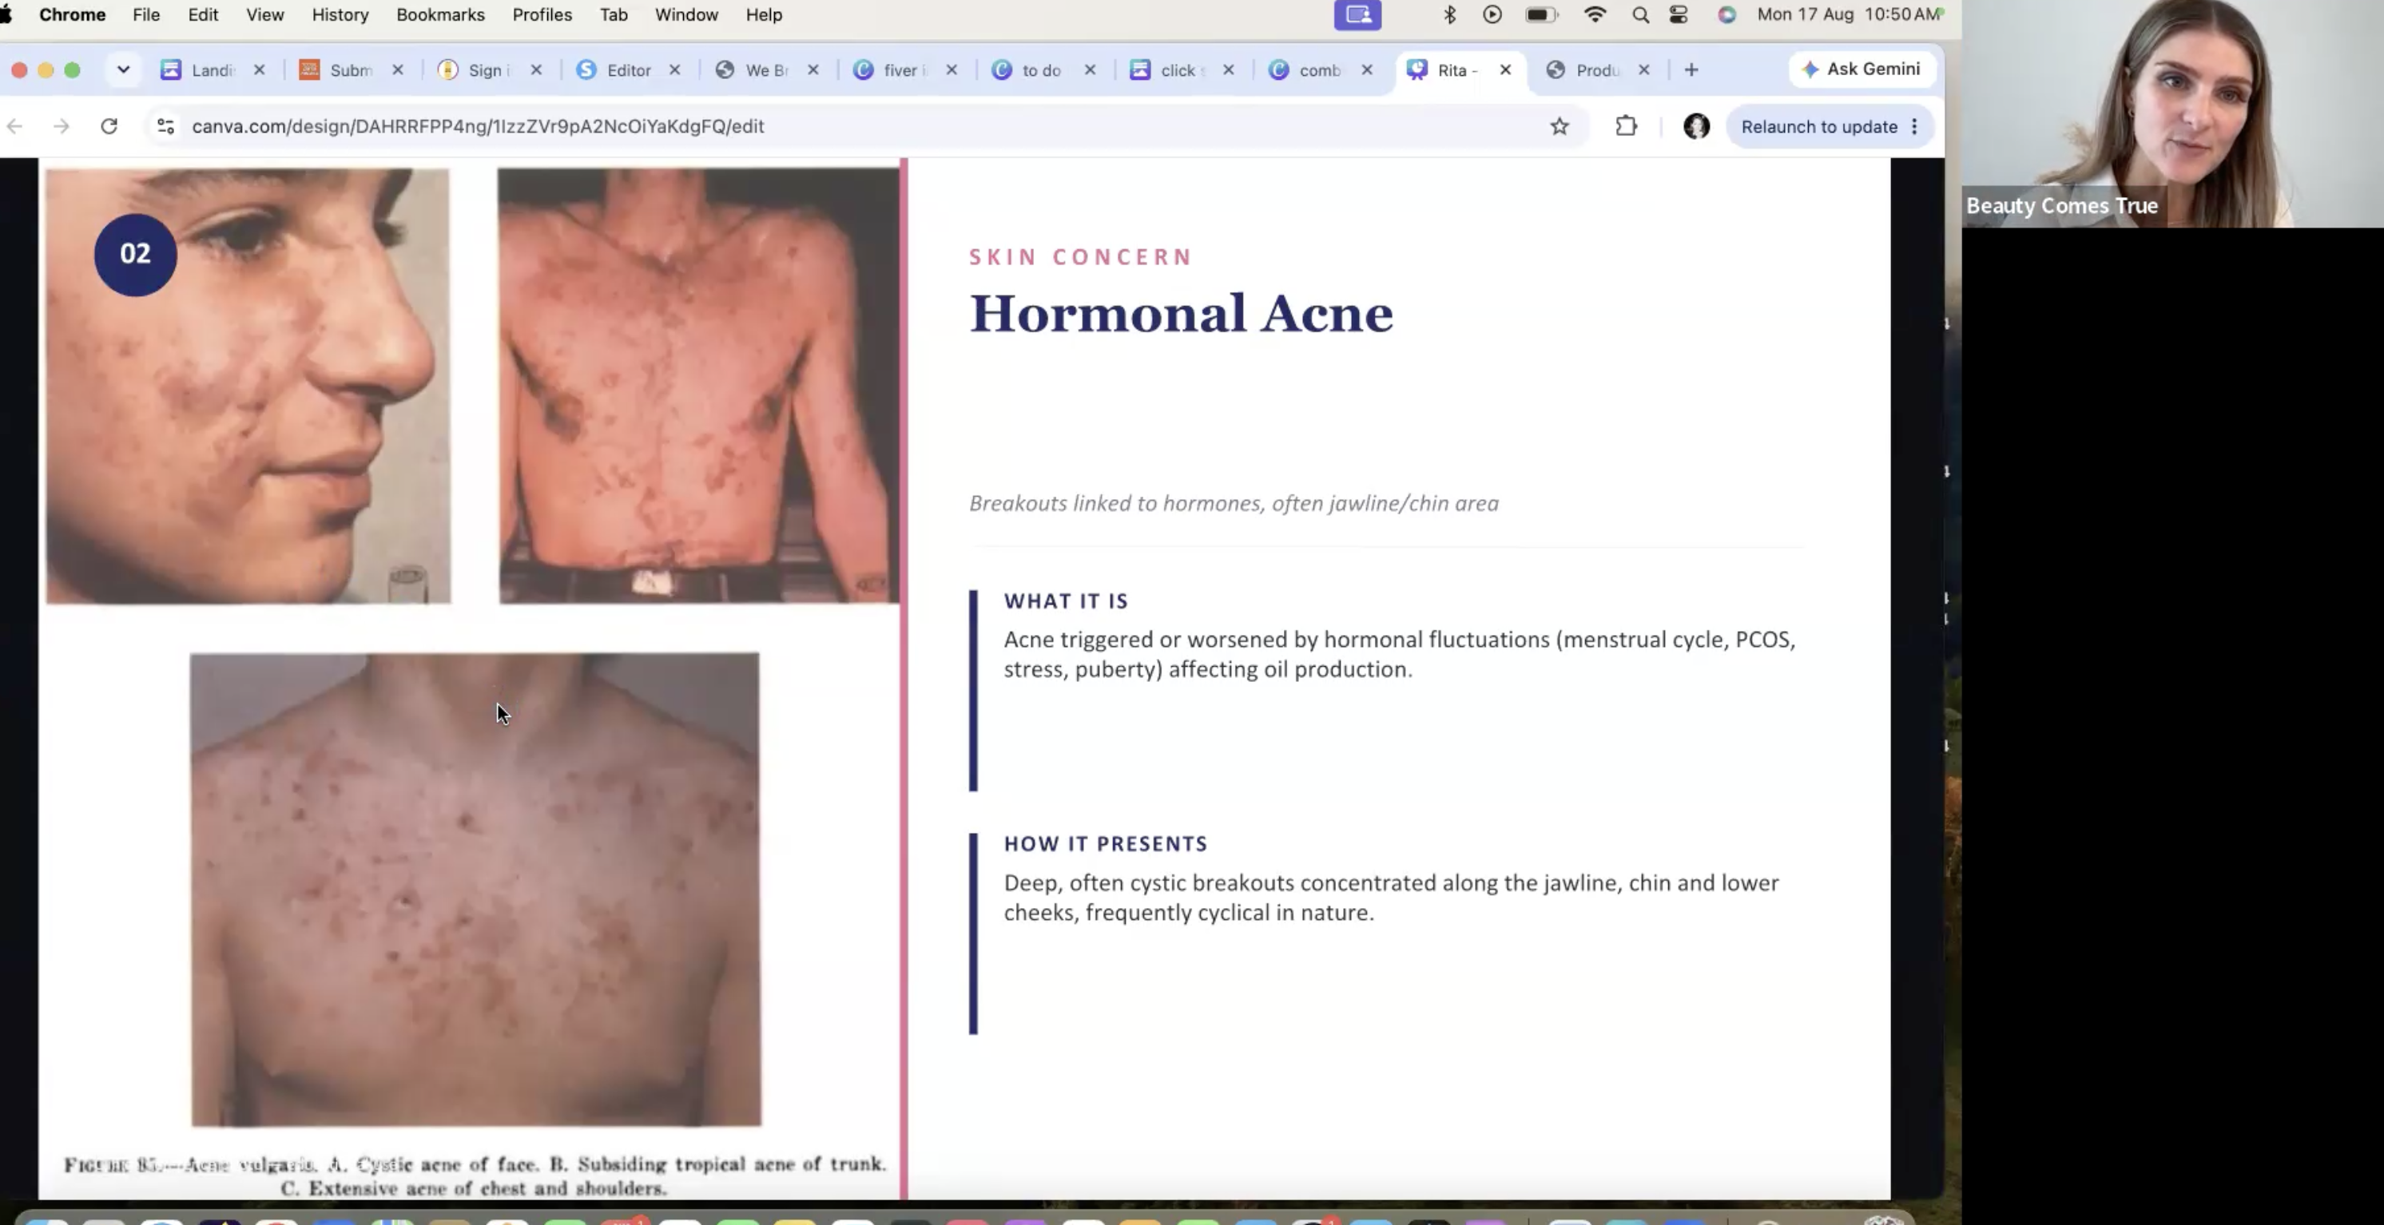Open a new tab with plus button
Viewport: 2384px width, 1225px height.
tap(1691, 70)
